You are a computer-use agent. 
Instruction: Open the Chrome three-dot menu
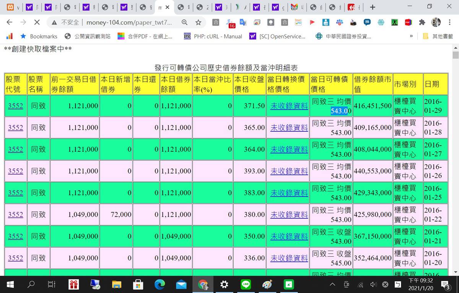tap(449, 23)
